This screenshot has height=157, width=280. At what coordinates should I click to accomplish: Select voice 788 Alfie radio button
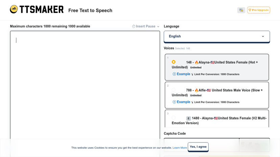pos(173,90)
